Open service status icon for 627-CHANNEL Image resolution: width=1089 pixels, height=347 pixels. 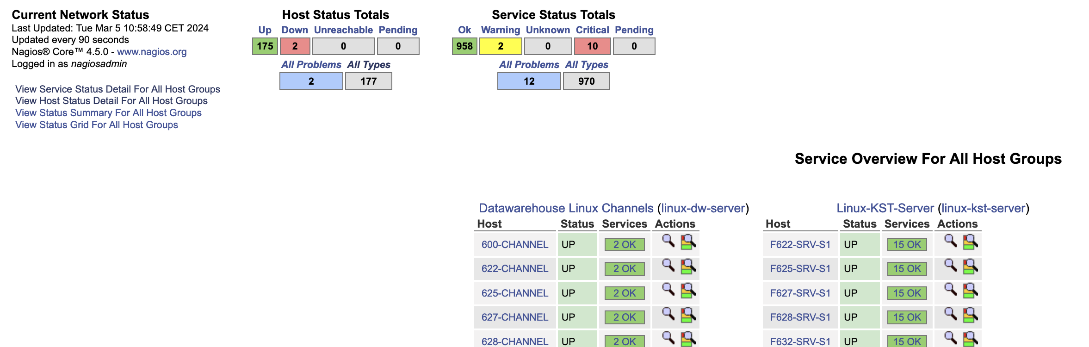tap(688, 315)
